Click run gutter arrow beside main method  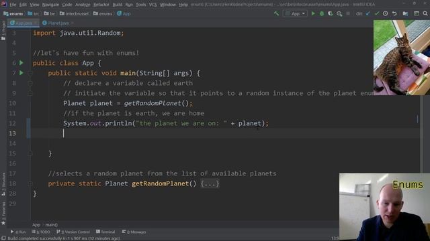[21, 73]
